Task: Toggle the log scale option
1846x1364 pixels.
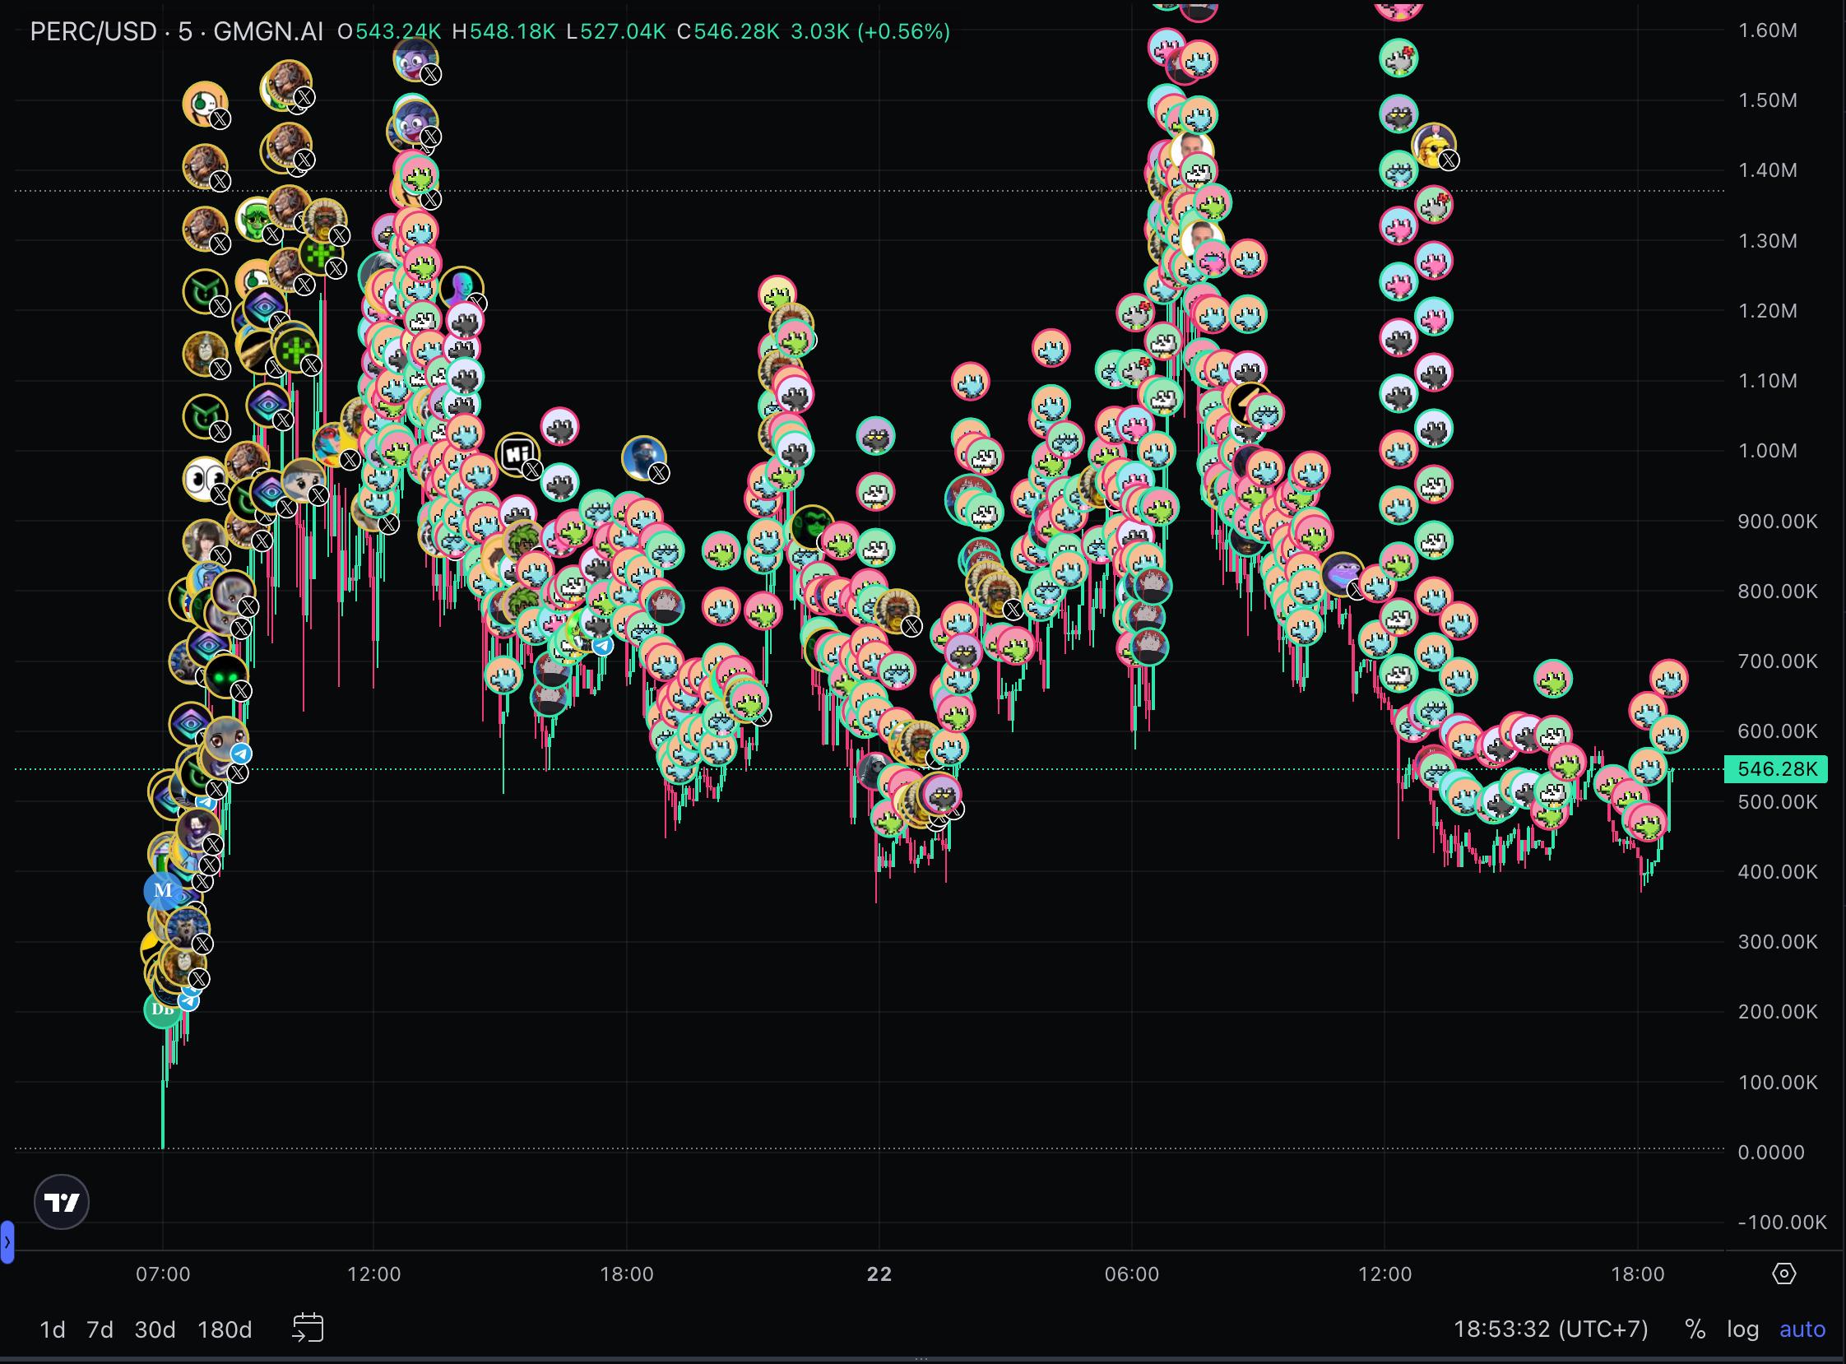Action: (x=1742, y=1329)
